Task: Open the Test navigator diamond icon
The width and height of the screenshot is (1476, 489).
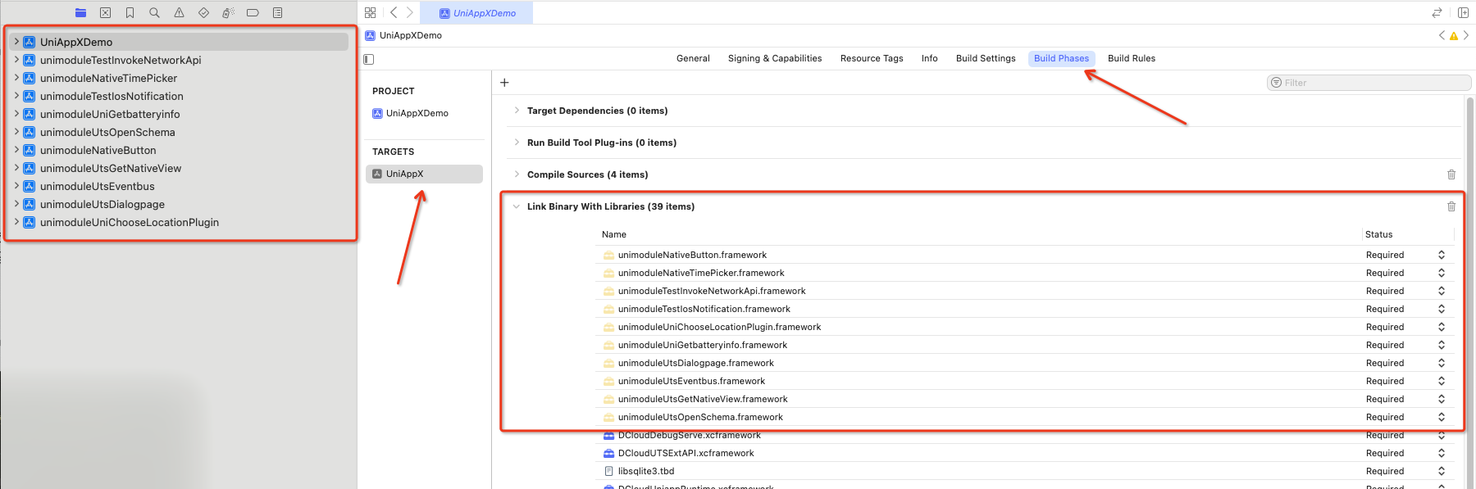Action: pyautogui.click(x=203, y=12)
